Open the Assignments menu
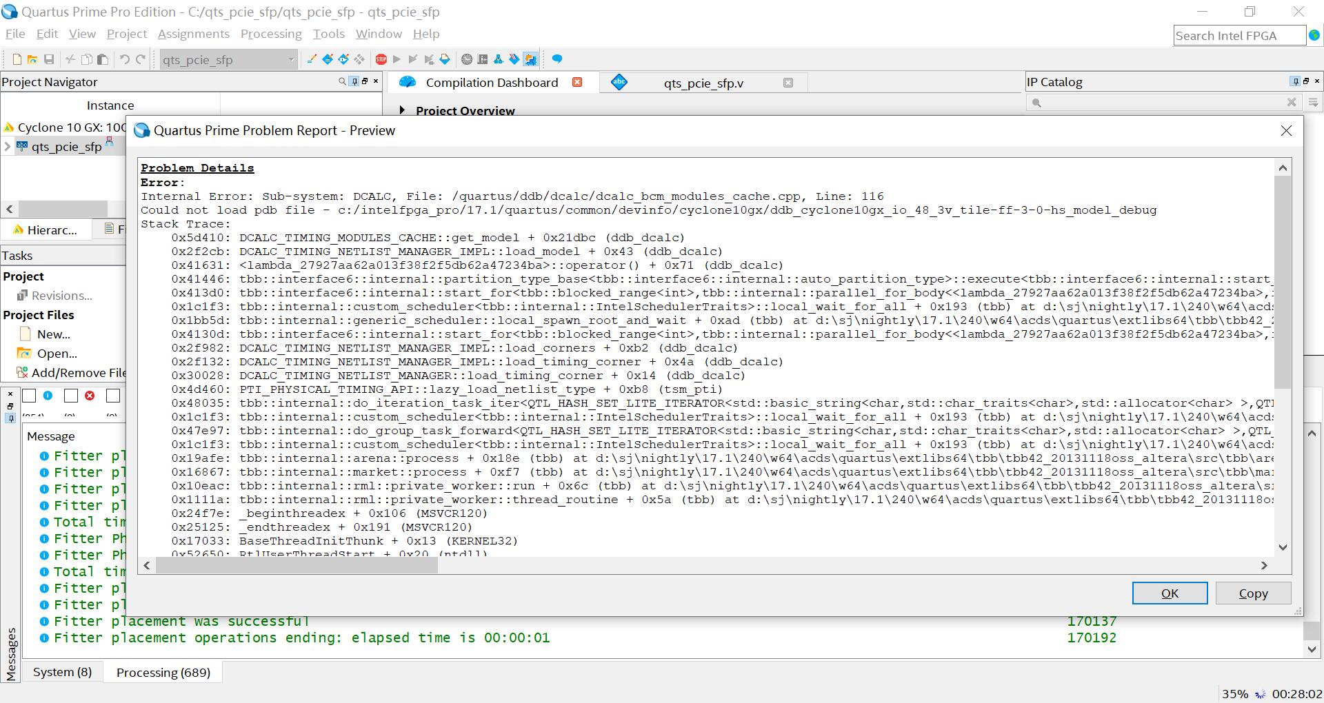 coord(193,34)
